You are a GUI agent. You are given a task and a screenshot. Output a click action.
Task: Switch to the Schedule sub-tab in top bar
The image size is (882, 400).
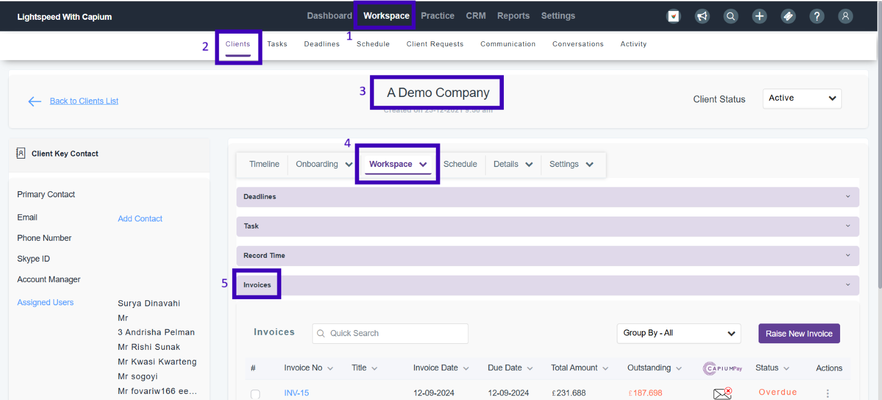[x=373, y=44]
